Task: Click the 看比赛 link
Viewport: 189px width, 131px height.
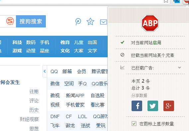Action: pos(98,105)
